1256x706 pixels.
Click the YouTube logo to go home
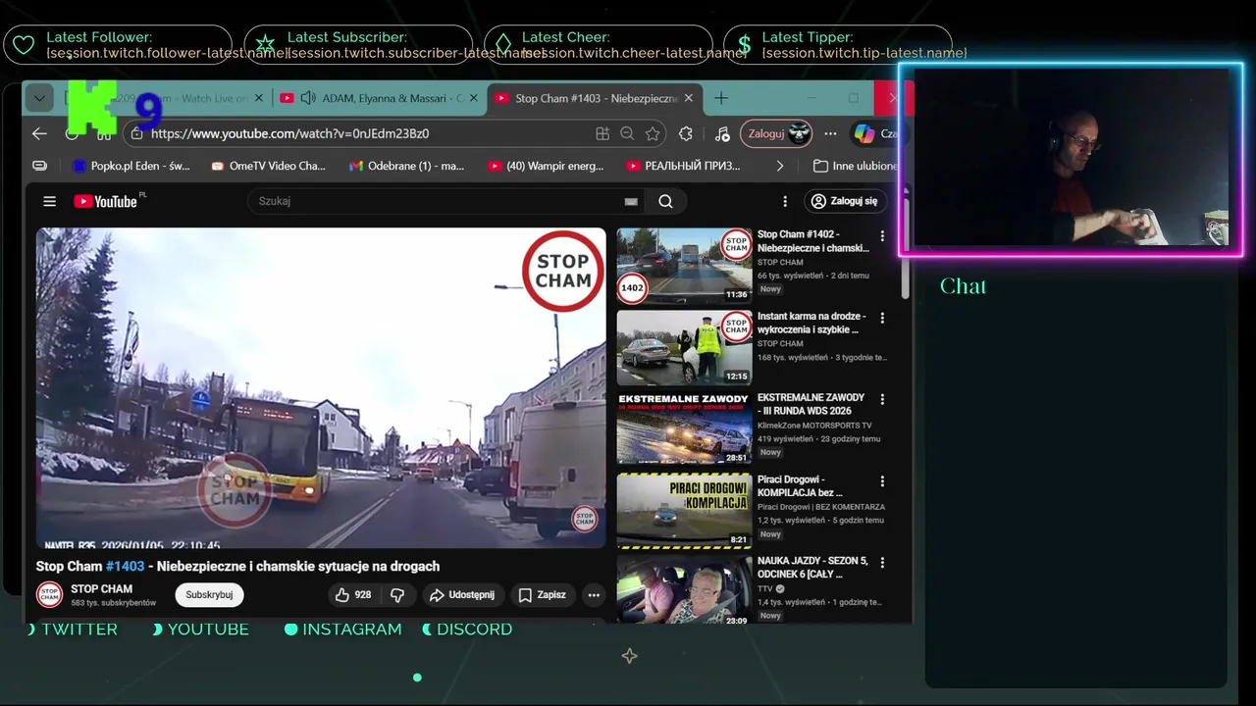coord(108,201)
